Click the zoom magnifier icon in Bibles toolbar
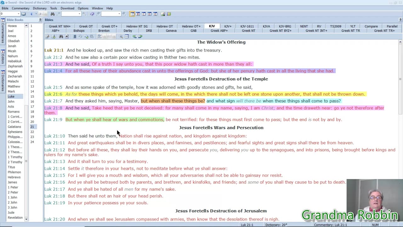 pos(121,36)
